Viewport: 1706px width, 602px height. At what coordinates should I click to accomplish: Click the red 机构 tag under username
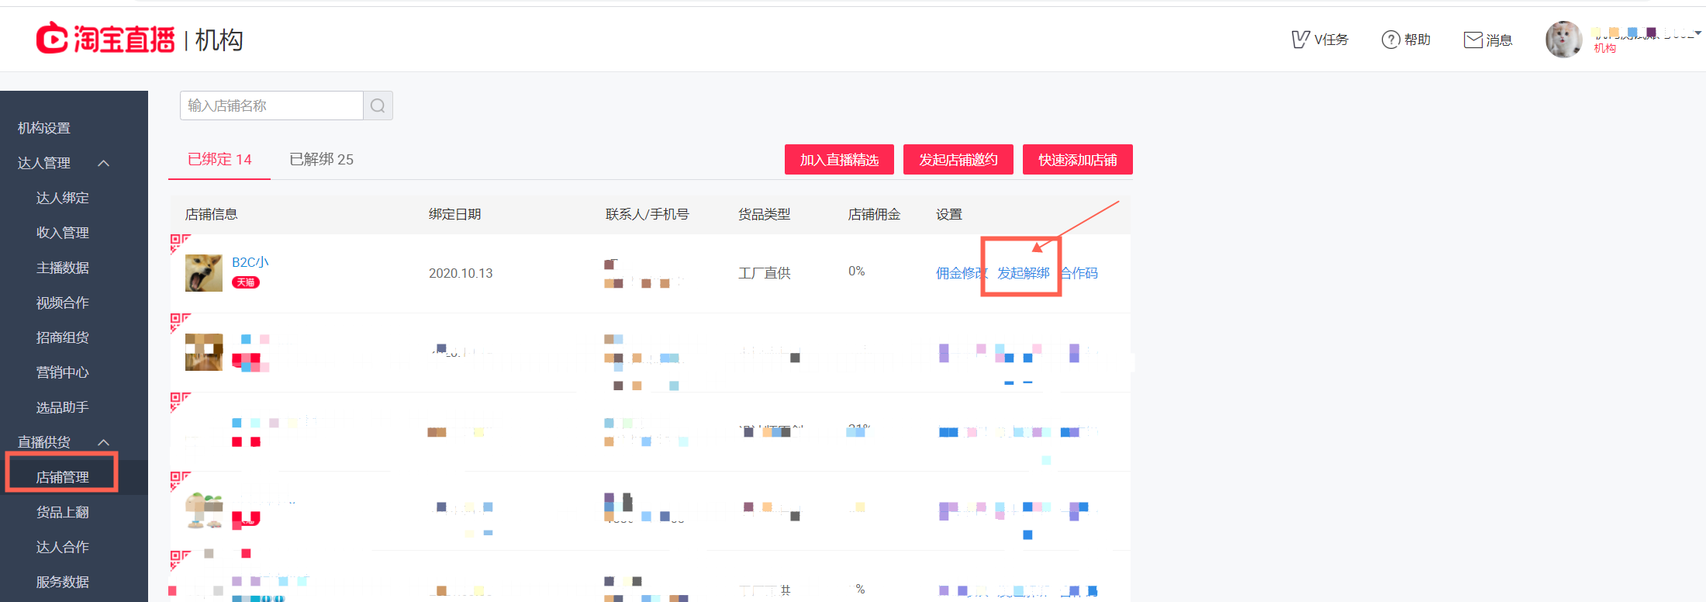[x=1605, y=48]
